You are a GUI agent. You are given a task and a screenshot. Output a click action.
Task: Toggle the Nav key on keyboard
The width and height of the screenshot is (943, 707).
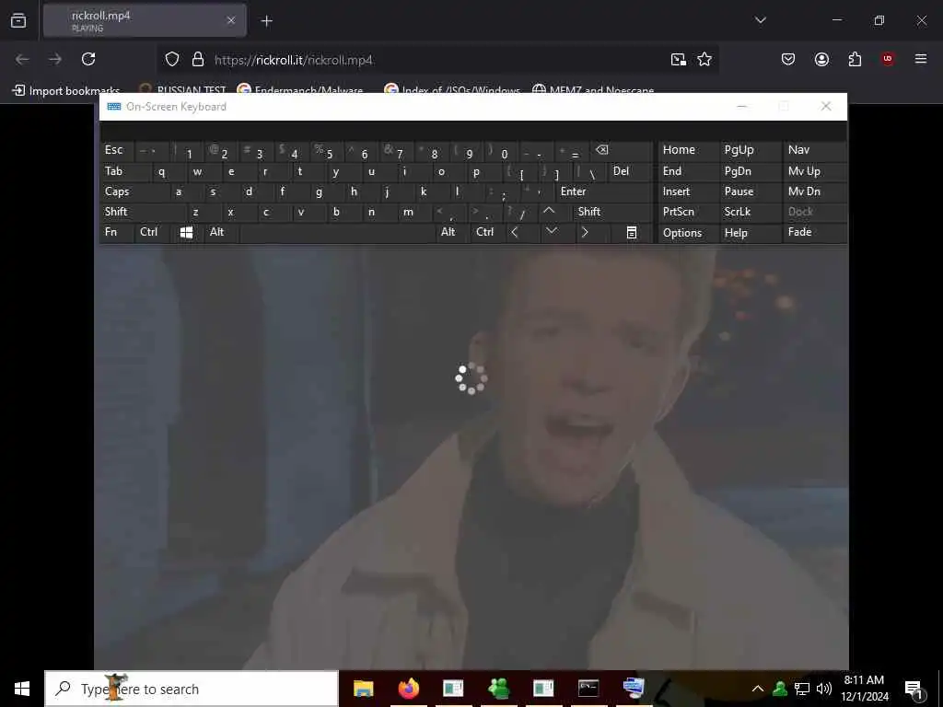coord(814,150)
